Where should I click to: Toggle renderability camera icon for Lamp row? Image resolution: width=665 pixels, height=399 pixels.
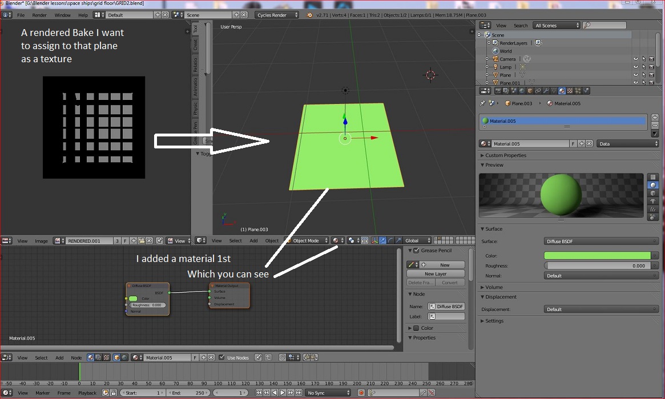tap(652, 67)
